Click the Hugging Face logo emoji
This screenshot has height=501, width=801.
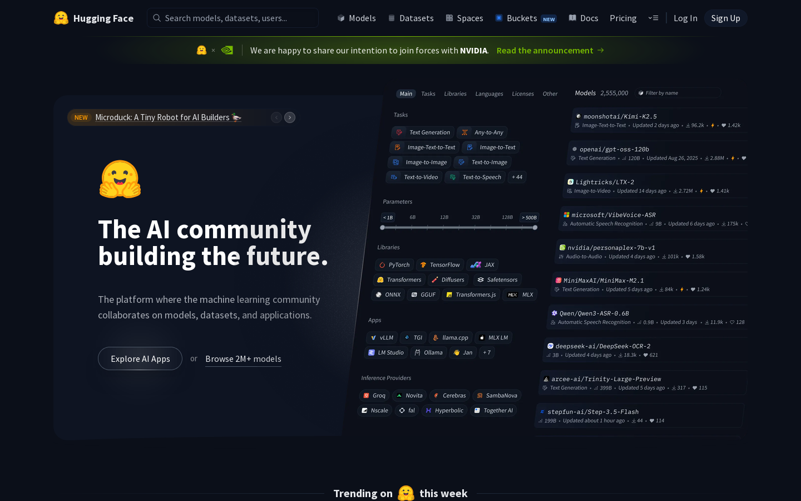(61, 18)
